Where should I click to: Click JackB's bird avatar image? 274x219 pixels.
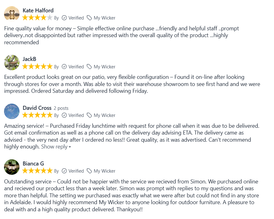11,62
